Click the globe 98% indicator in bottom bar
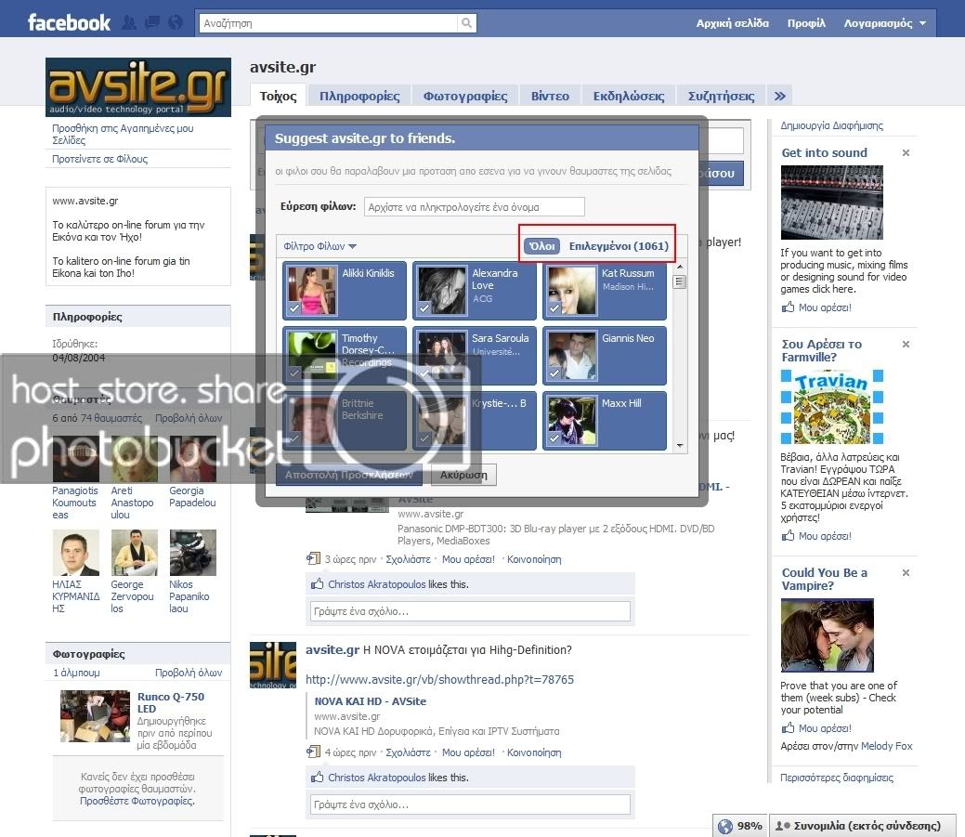965x837 pixels. click(x=740, y=826)
